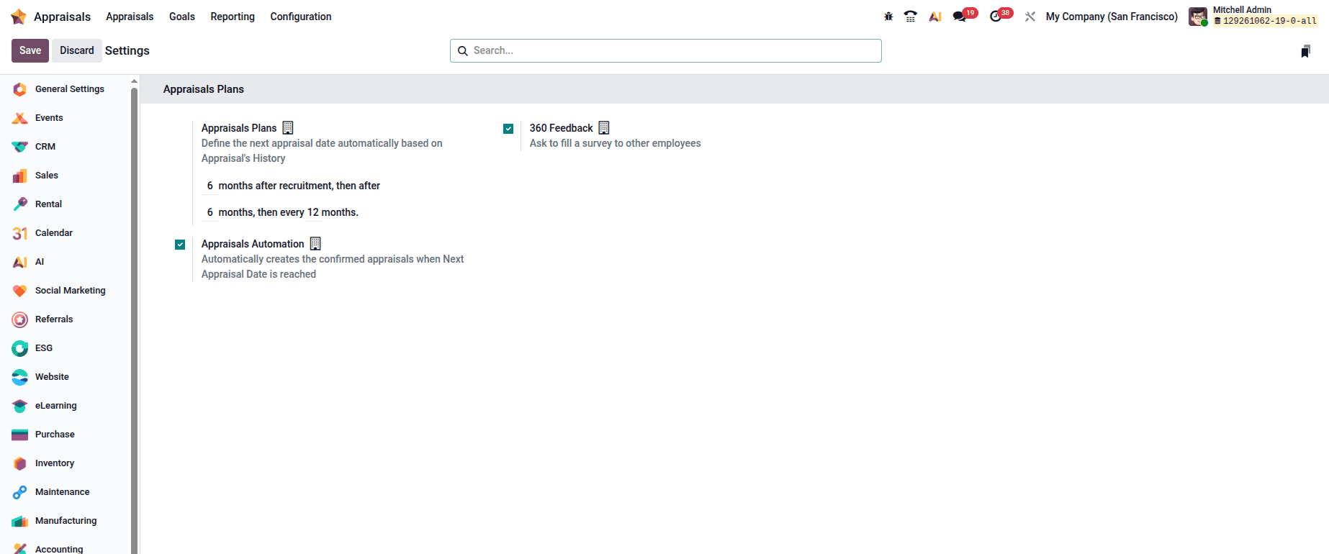Go to CRM settings section
This screenshot has height=554, width=1329.
(65, 147)
